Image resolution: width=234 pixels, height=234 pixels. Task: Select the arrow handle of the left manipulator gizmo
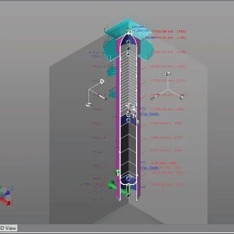pos(103,97)
